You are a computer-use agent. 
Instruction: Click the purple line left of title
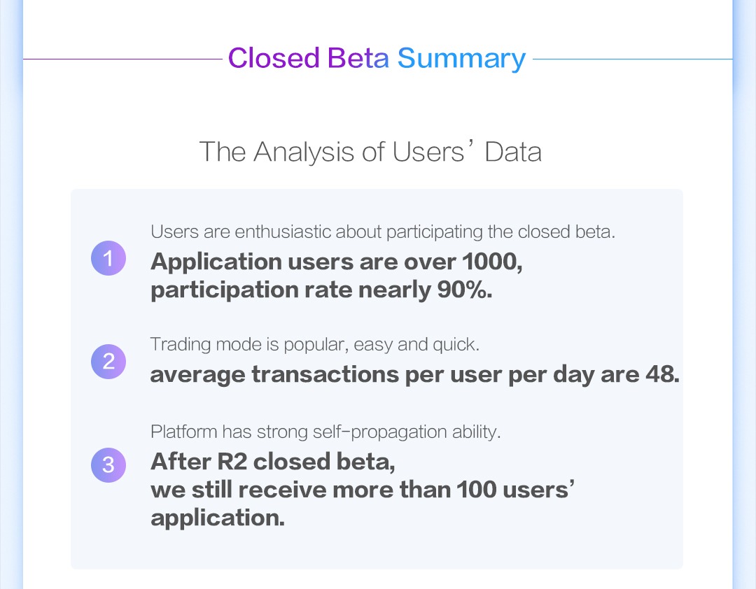click(122, 59)
